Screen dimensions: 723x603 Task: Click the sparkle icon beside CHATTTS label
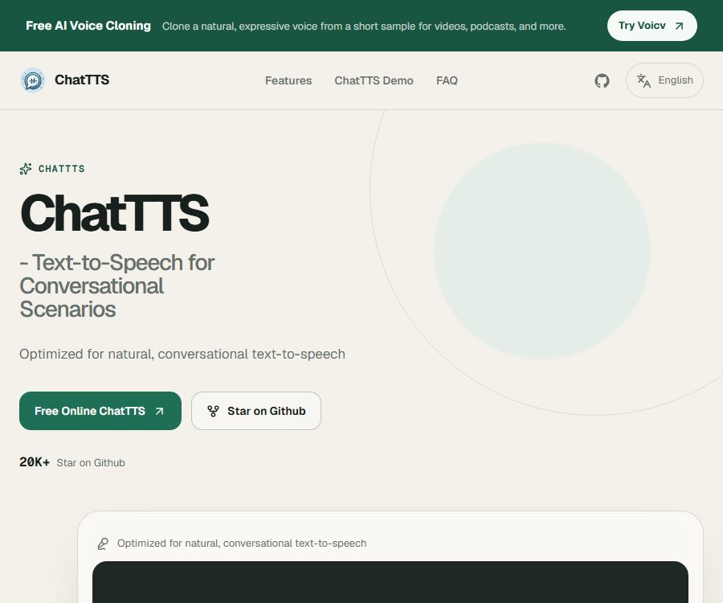click(26, 169)
